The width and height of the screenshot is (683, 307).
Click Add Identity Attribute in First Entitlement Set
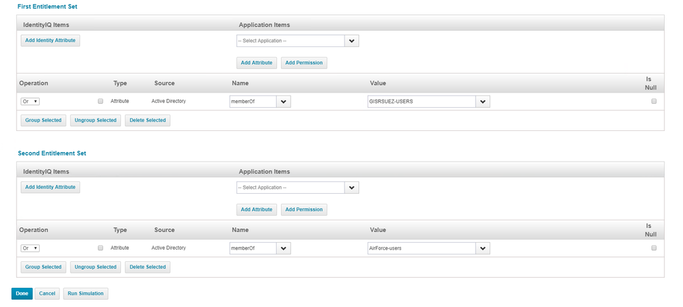(x=50, y=41)
